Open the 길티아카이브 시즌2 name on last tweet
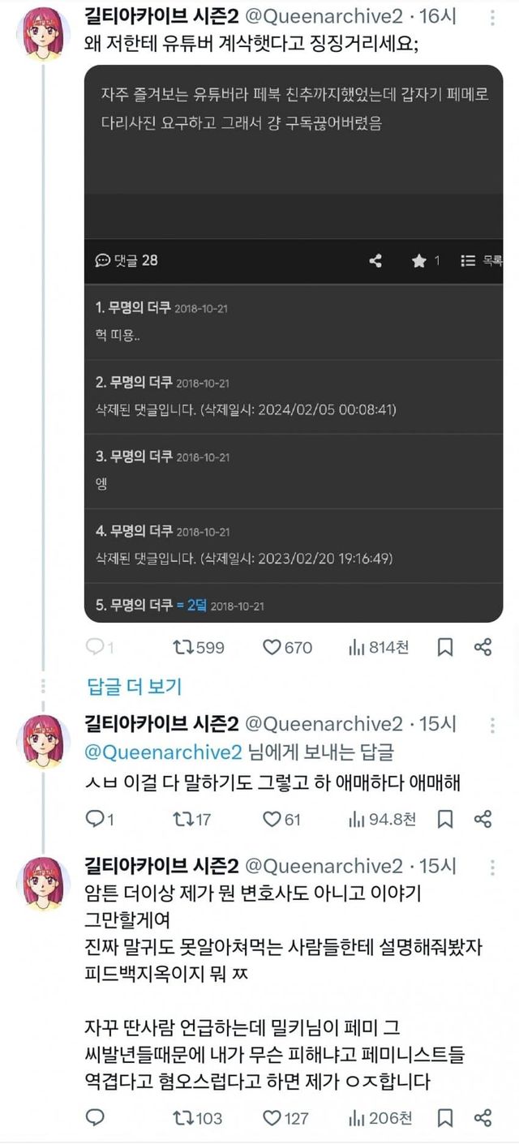 tap(161, 865)
